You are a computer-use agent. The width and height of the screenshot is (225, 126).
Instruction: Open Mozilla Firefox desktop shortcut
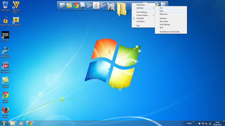[x=5, y=112]
